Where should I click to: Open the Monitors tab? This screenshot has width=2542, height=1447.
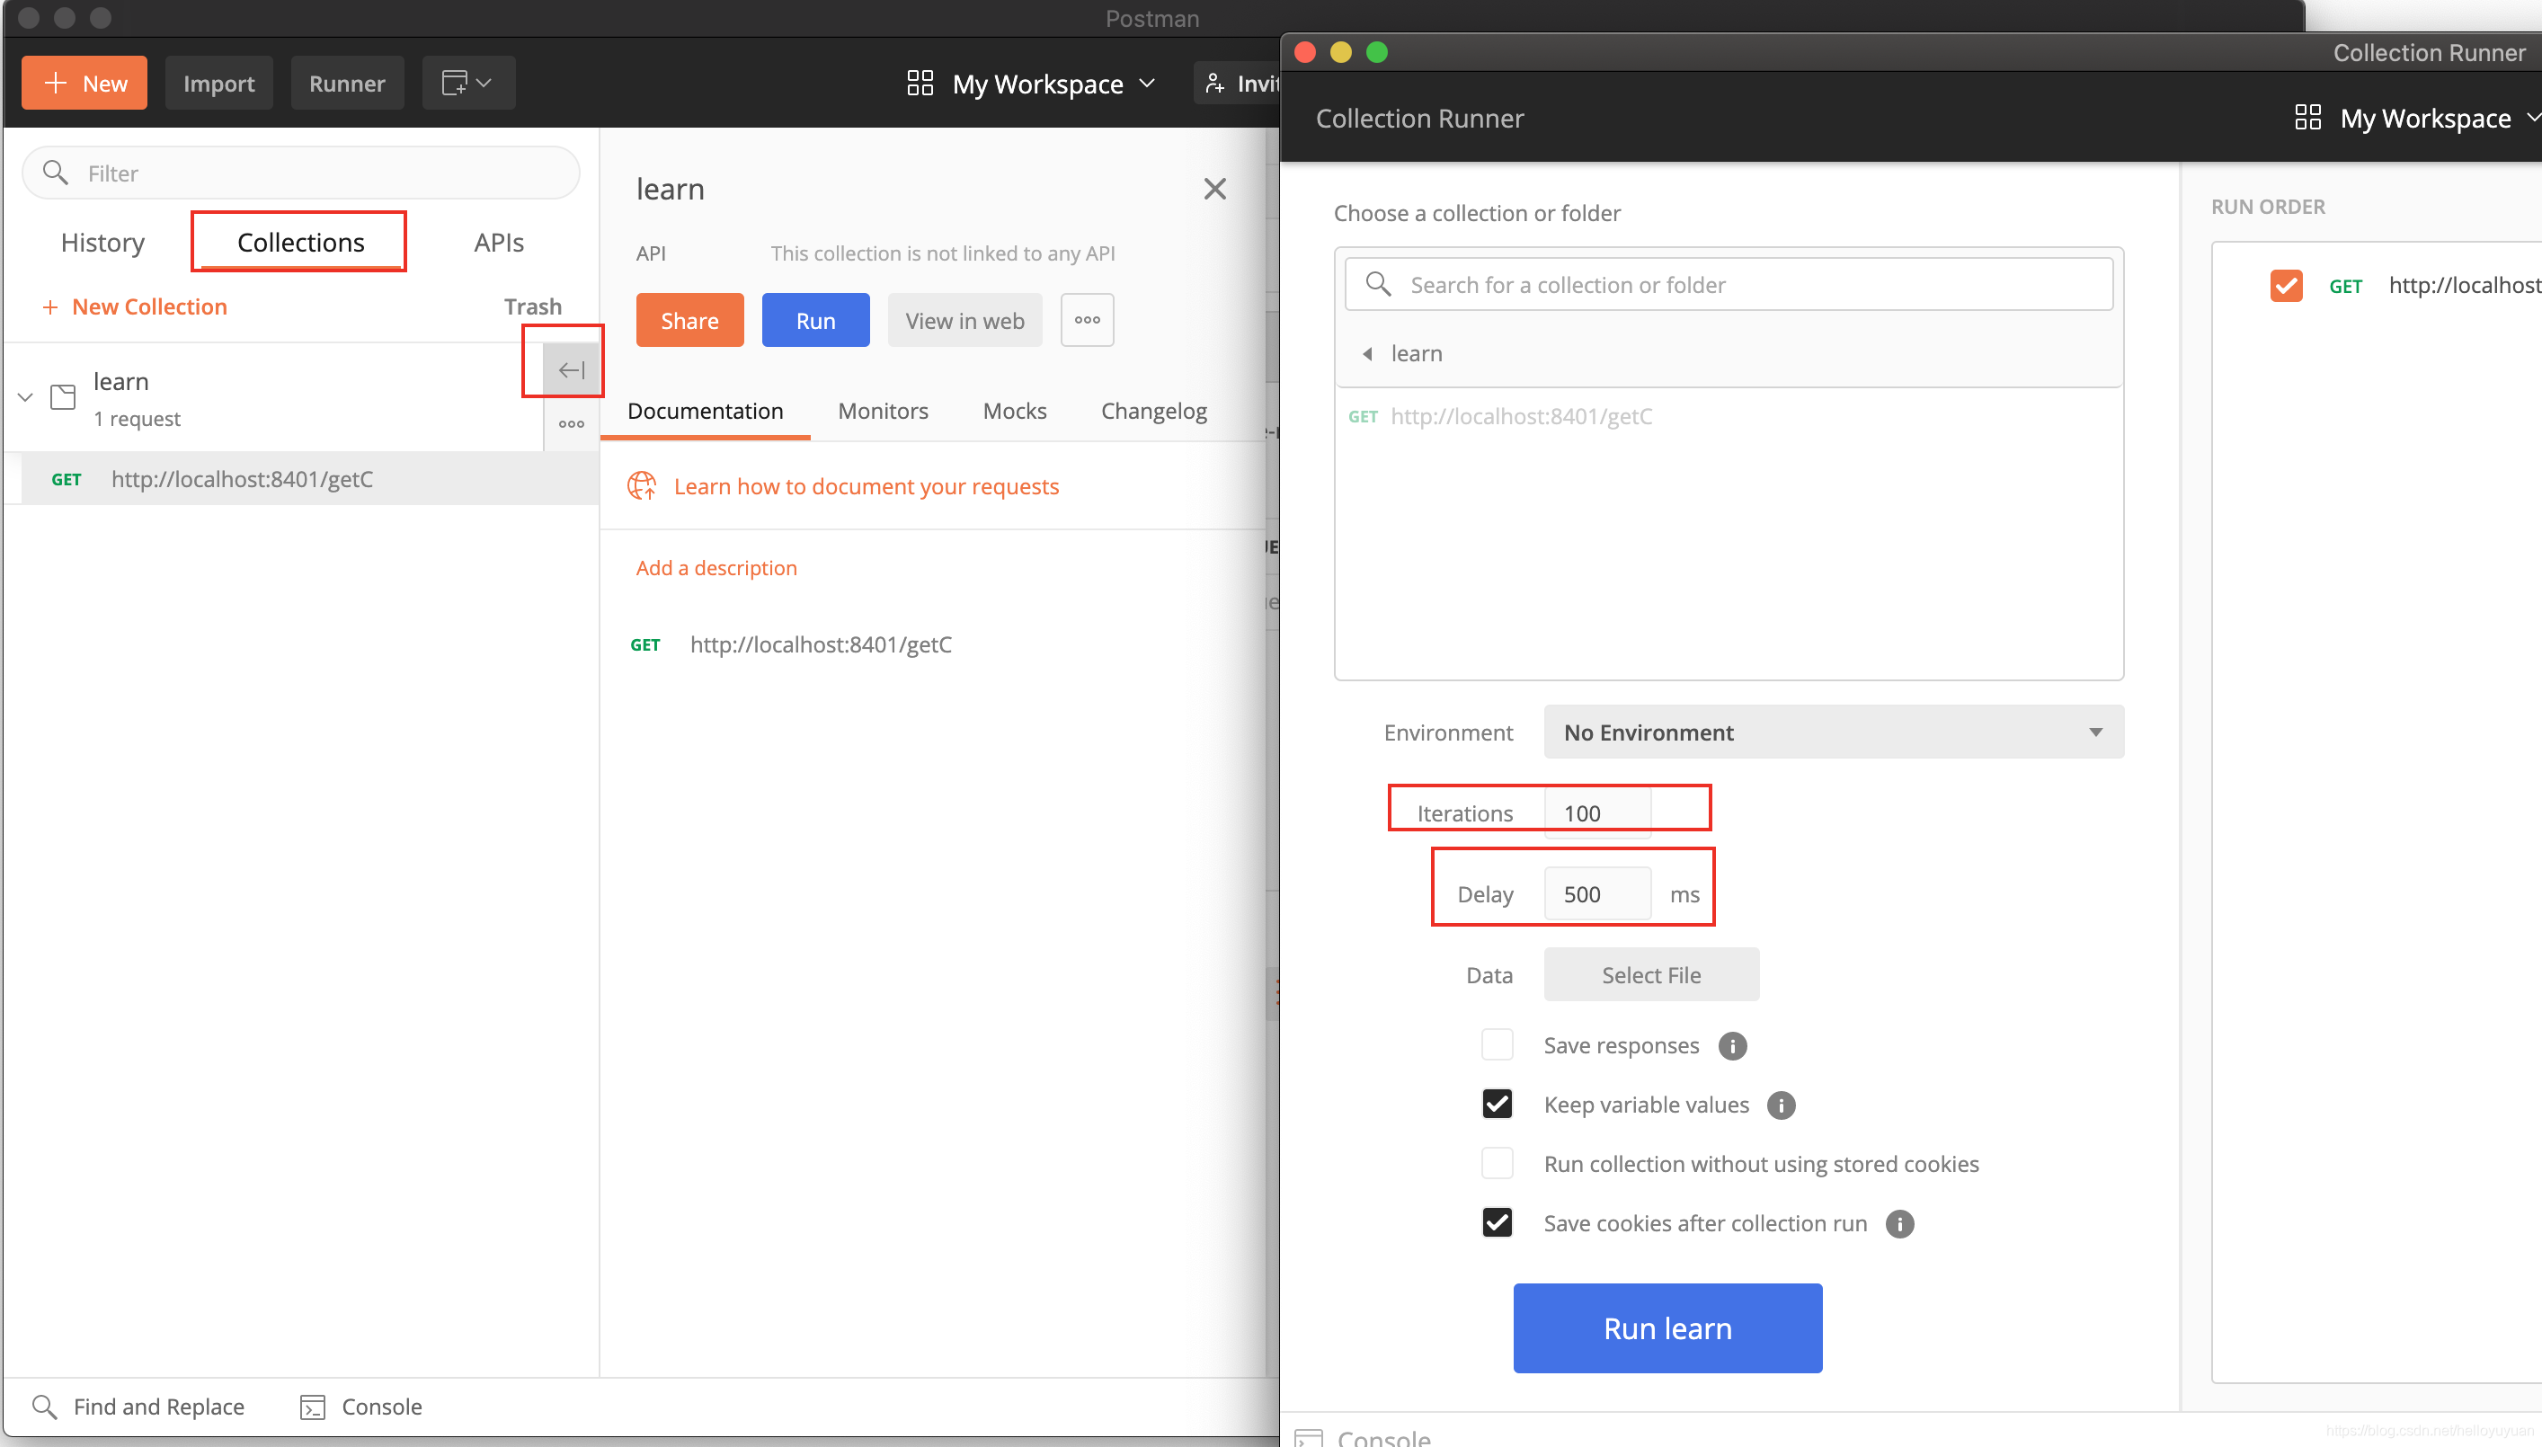point(883,411)
